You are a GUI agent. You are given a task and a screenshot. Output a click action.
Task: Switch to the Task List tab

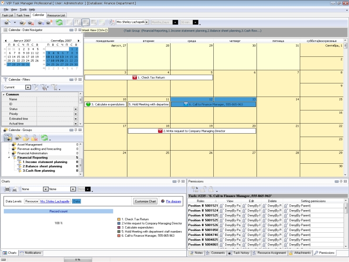pos(7,15)
